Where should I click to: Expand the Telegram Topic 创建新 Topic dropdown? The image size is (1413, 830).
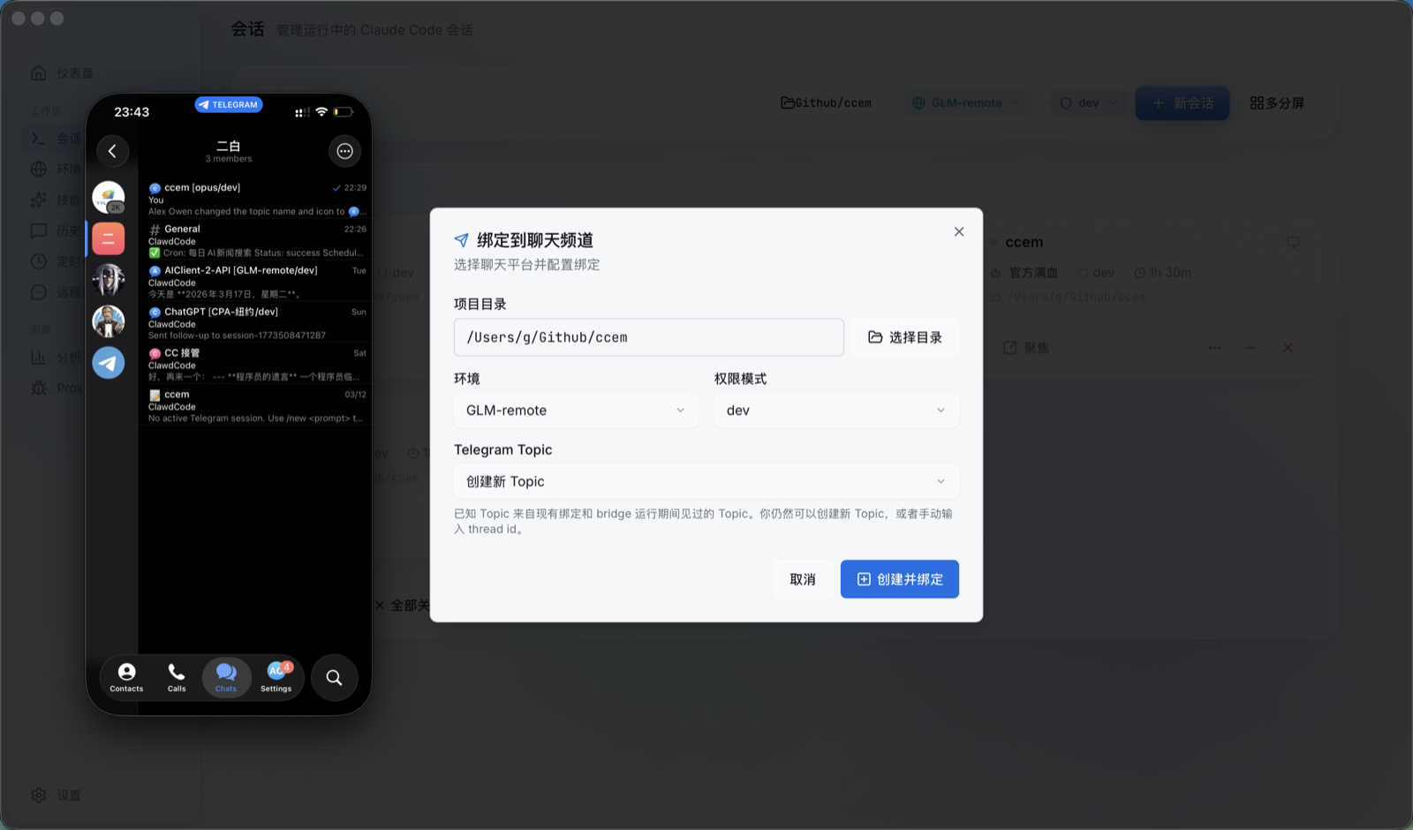point(705,481)
